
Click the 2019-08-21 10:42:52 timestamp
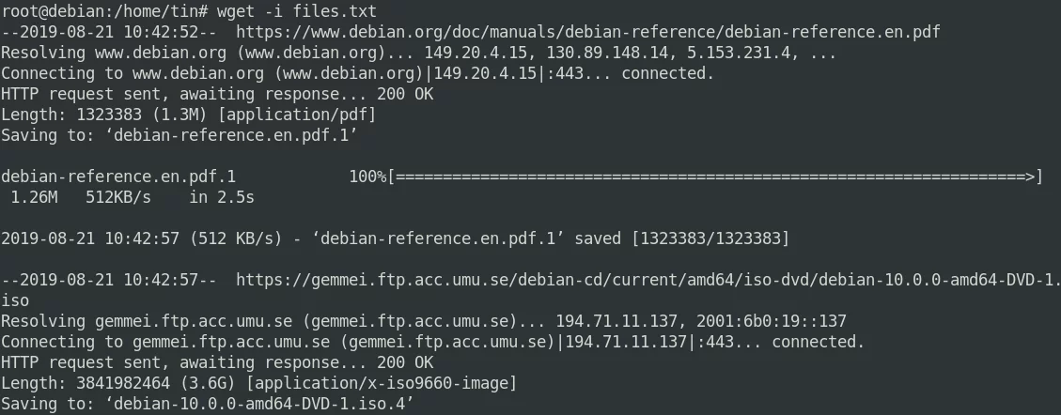point(109,32)
